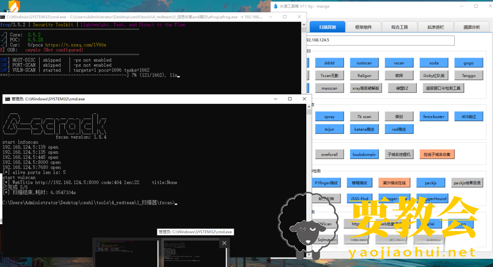The image size is (493, 267).
Task: Open Tscan无影 tool
Action: click(329, 76)
